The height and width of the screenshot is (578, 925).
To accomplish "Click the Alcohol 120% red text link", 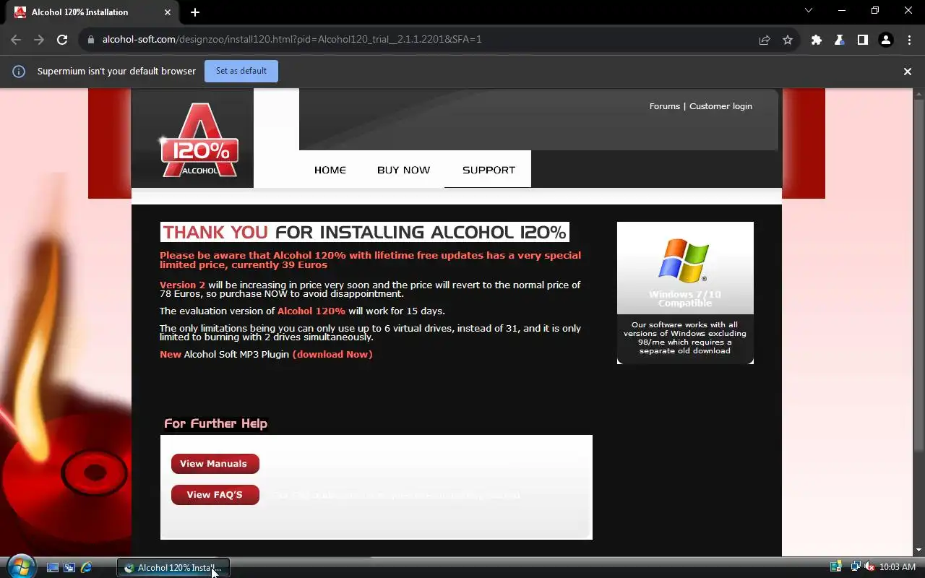I will pyautogui.click(x=311, y=311).
